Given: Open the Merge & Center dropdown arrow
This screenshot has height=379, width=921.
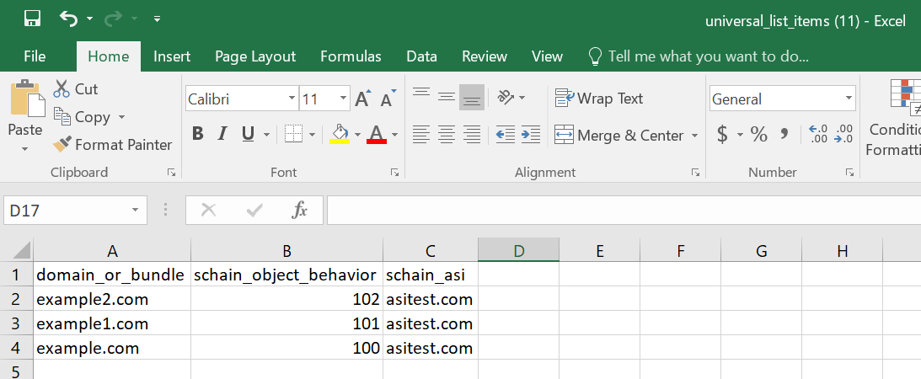Looking at the screenshot, I should 695,136.
